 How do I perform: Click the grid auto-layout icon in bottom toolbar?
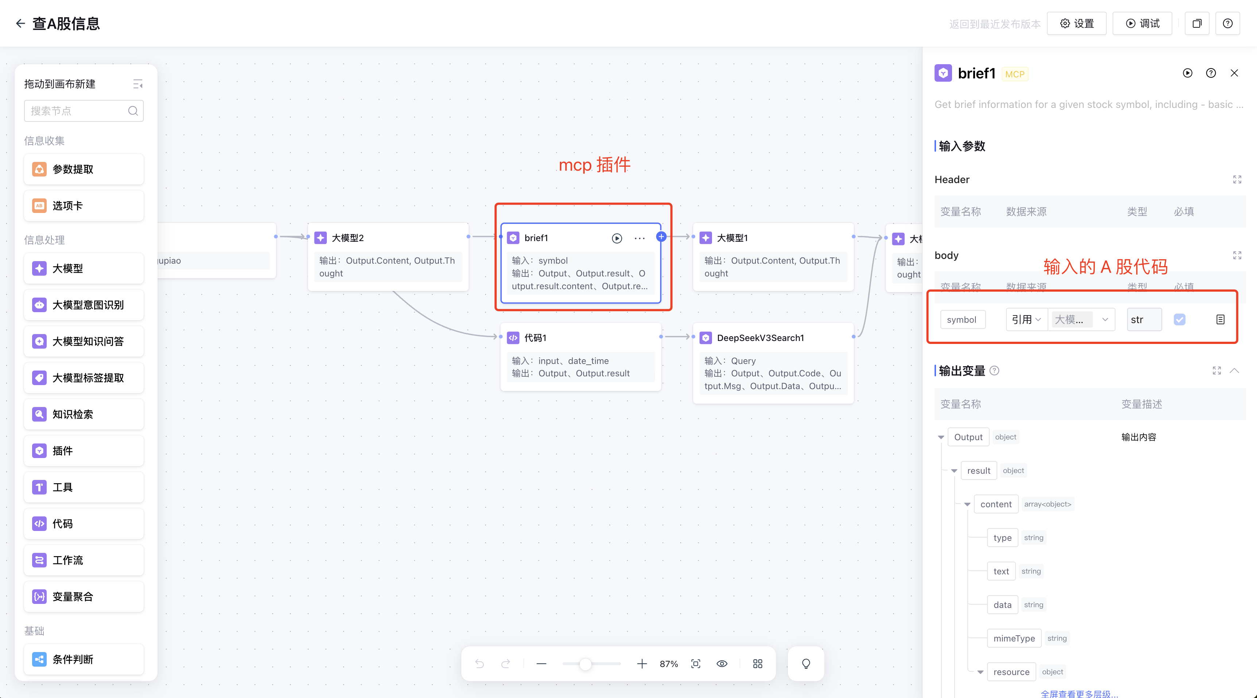pos(757,664)
